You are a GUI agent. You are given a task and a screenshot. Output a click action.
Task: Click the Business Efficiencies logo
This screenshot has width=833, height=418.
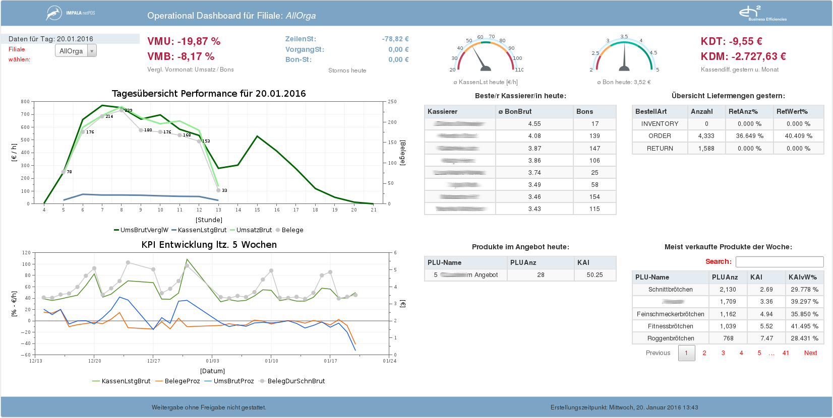pos(762,14)
